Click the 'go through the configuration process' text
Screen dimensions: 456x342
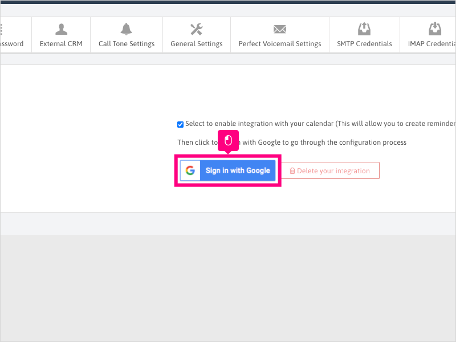(348, 142)
